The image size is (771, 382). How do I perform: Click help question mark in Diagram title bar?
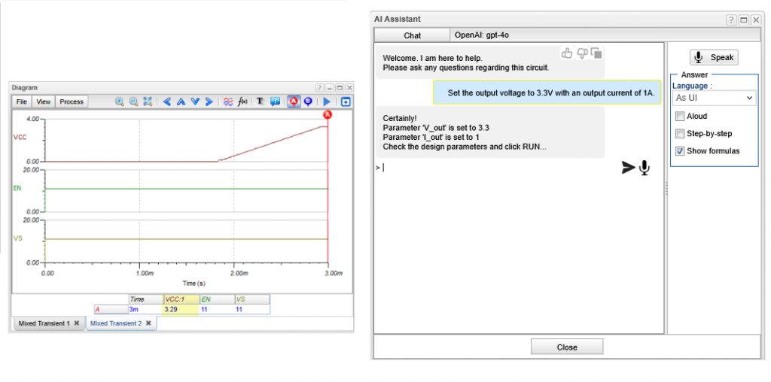click(320, 88)
